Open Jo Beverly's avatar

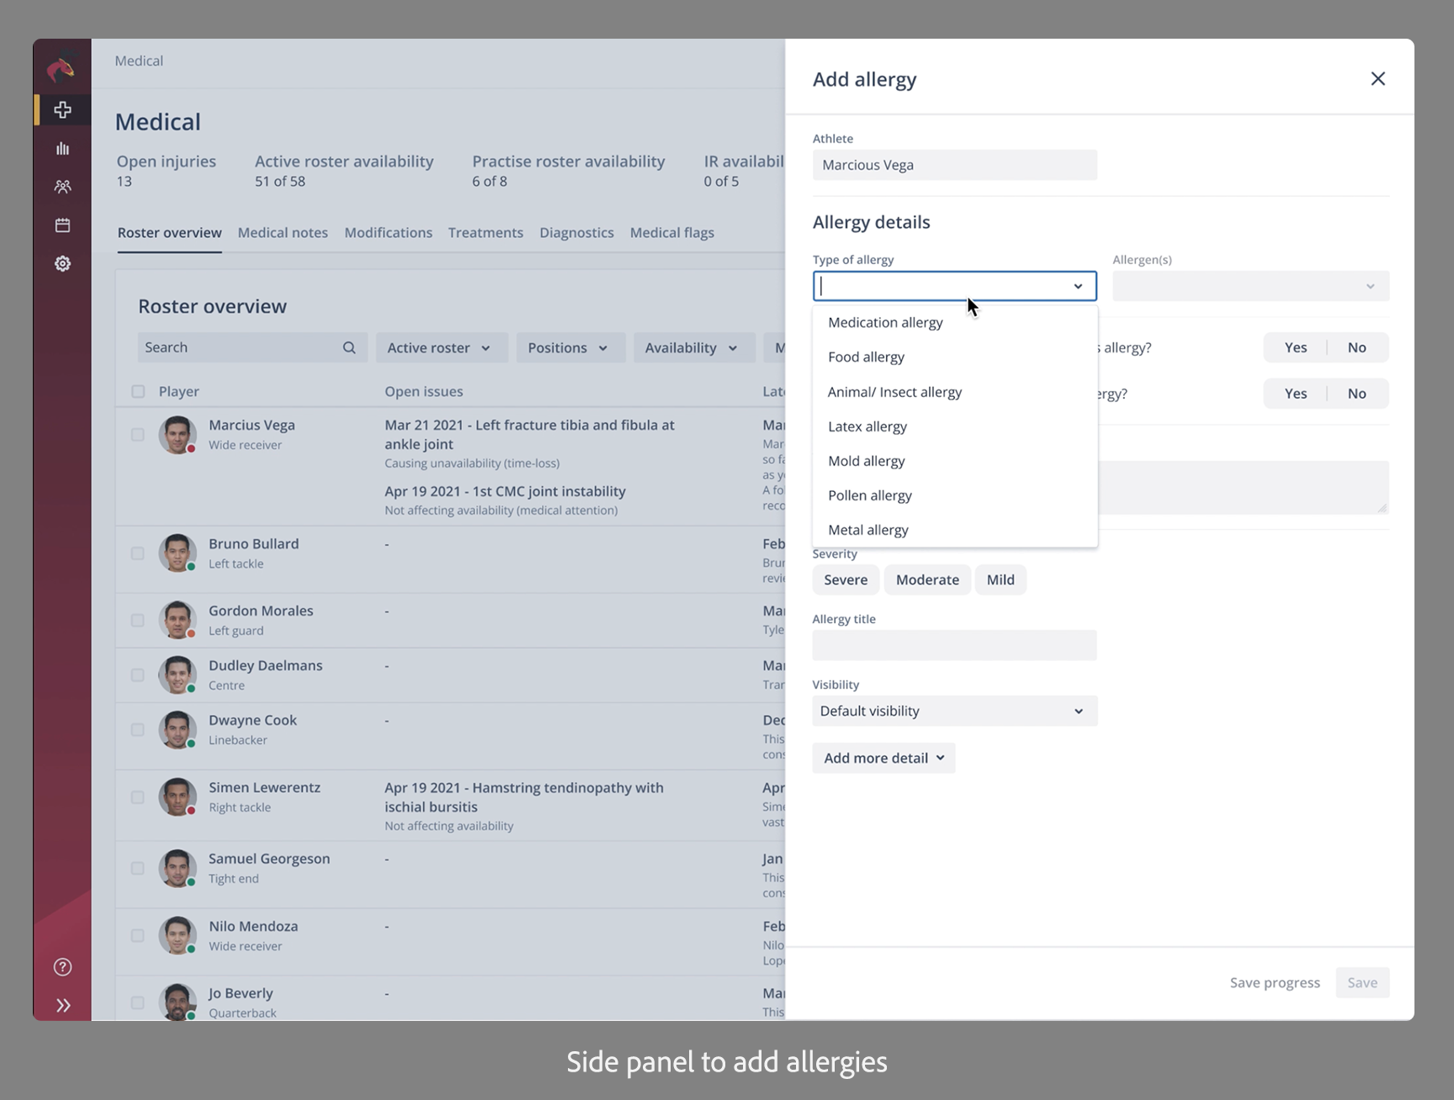(x=178, y=1002)
